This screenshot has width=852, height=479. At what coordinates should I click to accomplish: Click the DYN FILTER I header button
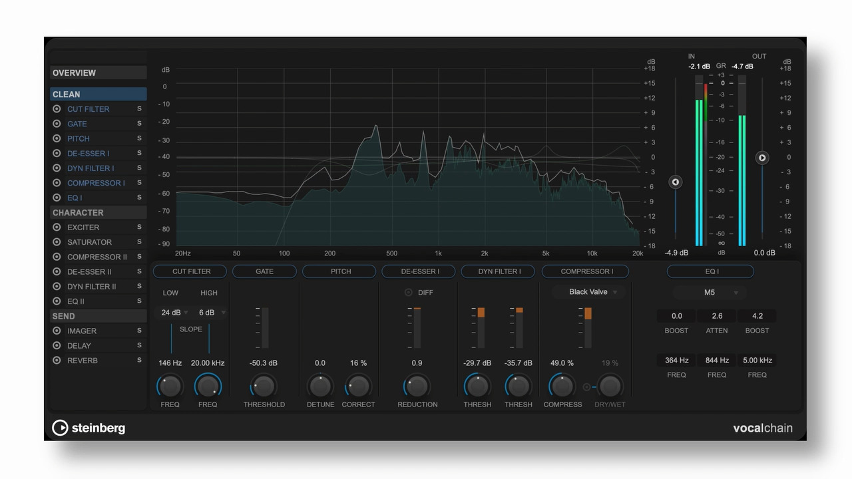[x=498, y=271]
